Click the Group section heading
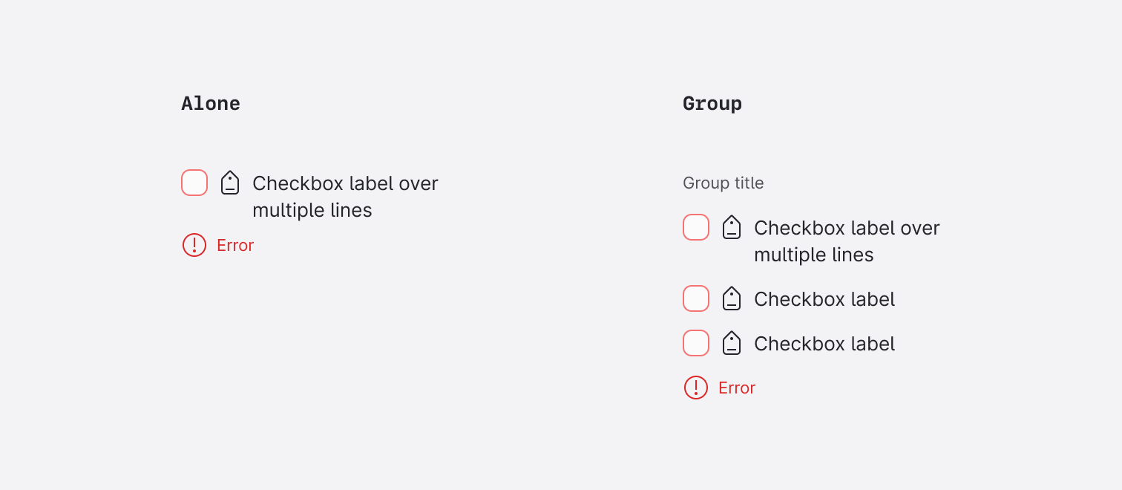Image resolution: width=1122 pixels, height=490 pixels. (x=712, y=103)
